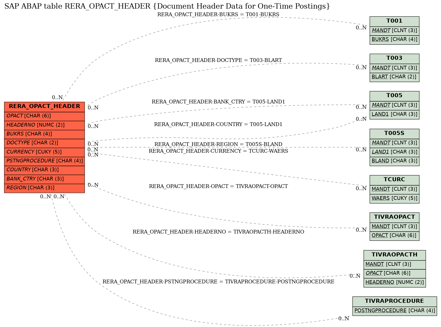The image size is (441, 327).
Task: Click the OPACT = TIVRAOPACT-OPACT relation label
Action: click(218, 186)
